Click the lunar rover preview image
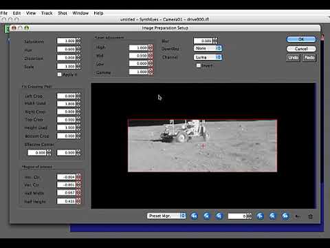Image resolution: width=330 pixels, height=248 pixels. point(202,145)
